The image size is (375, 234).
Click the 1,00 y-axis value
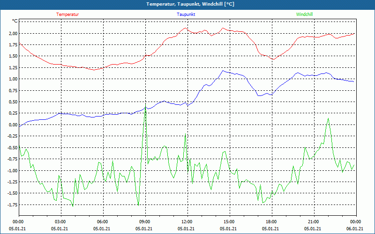[14, 79]
